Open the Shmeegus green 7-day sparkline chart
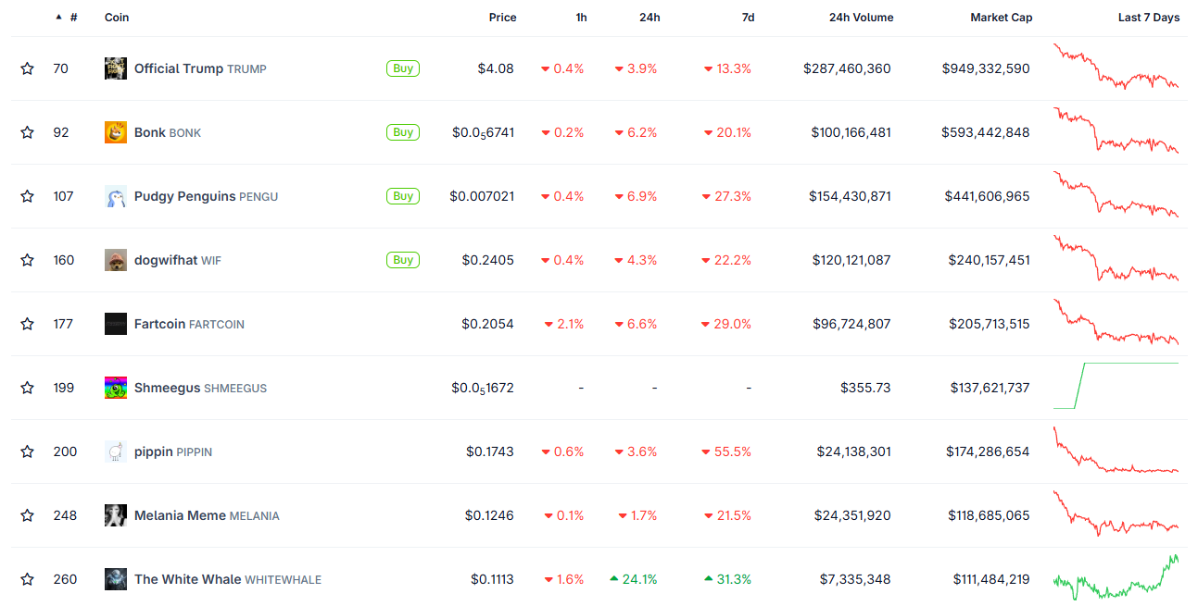Screen dimensions: 1198x606 click(x=1116, y=386)
